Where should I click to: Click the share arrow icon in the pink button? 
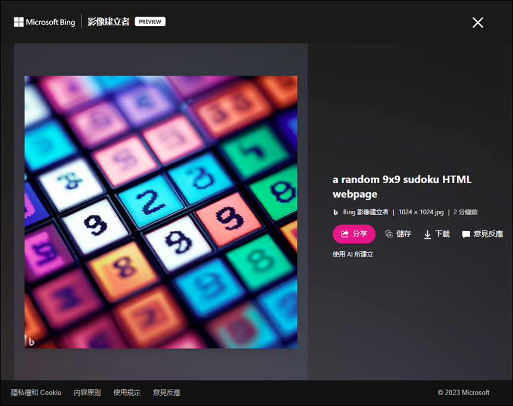[x=345, y=234]
